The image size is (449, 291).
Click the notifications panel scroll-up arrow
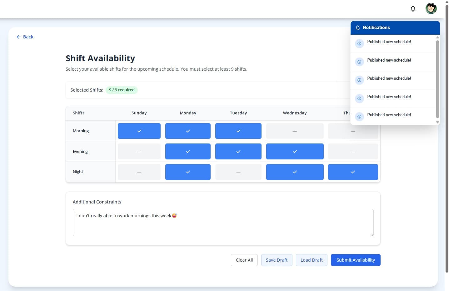pos(437,37)
